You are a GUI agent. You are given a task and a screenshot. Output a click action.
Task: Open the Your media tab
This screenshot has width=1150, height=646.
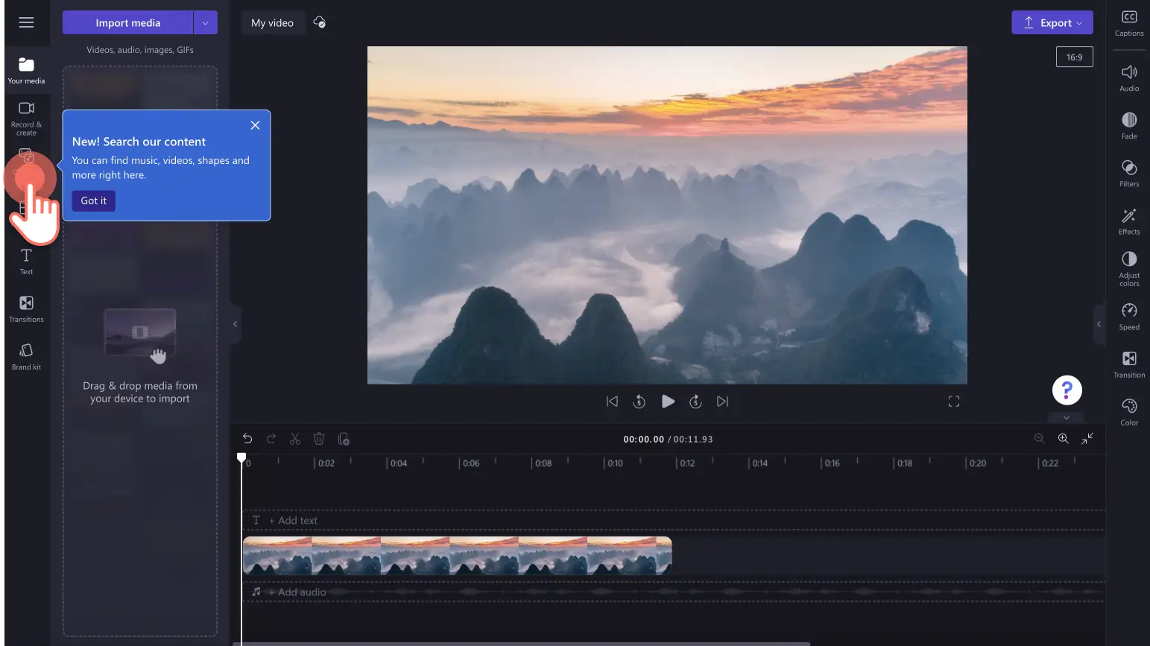[x=26, y=70]
